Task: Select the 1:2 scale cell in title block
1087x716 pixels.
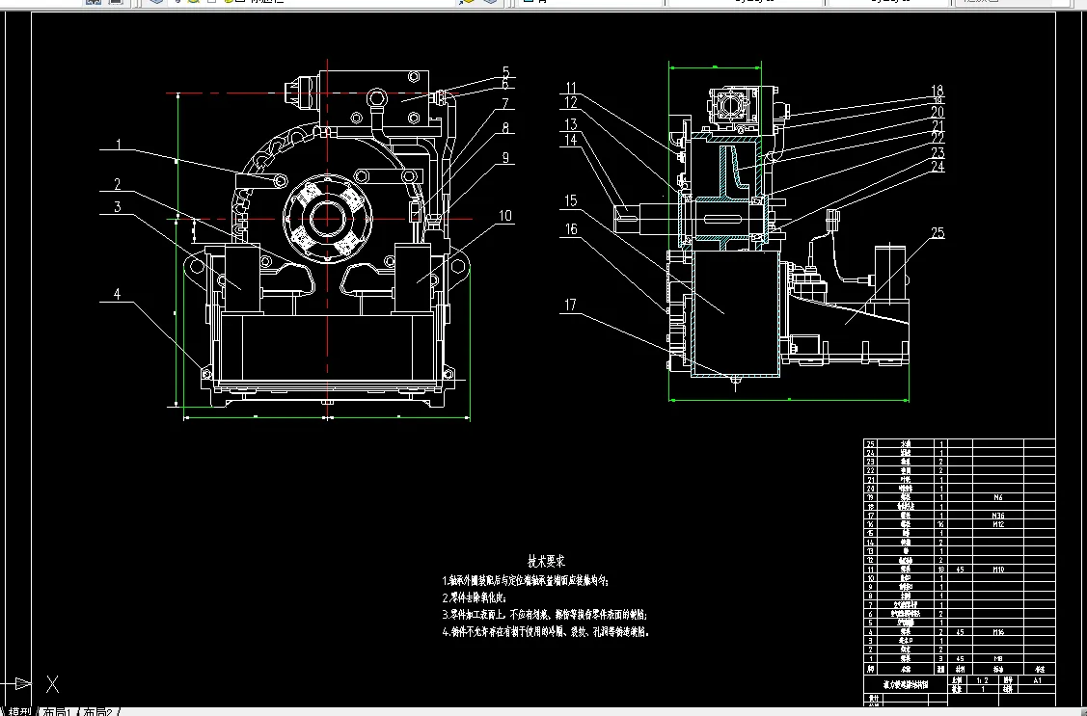Action: (x=982, y=680)
